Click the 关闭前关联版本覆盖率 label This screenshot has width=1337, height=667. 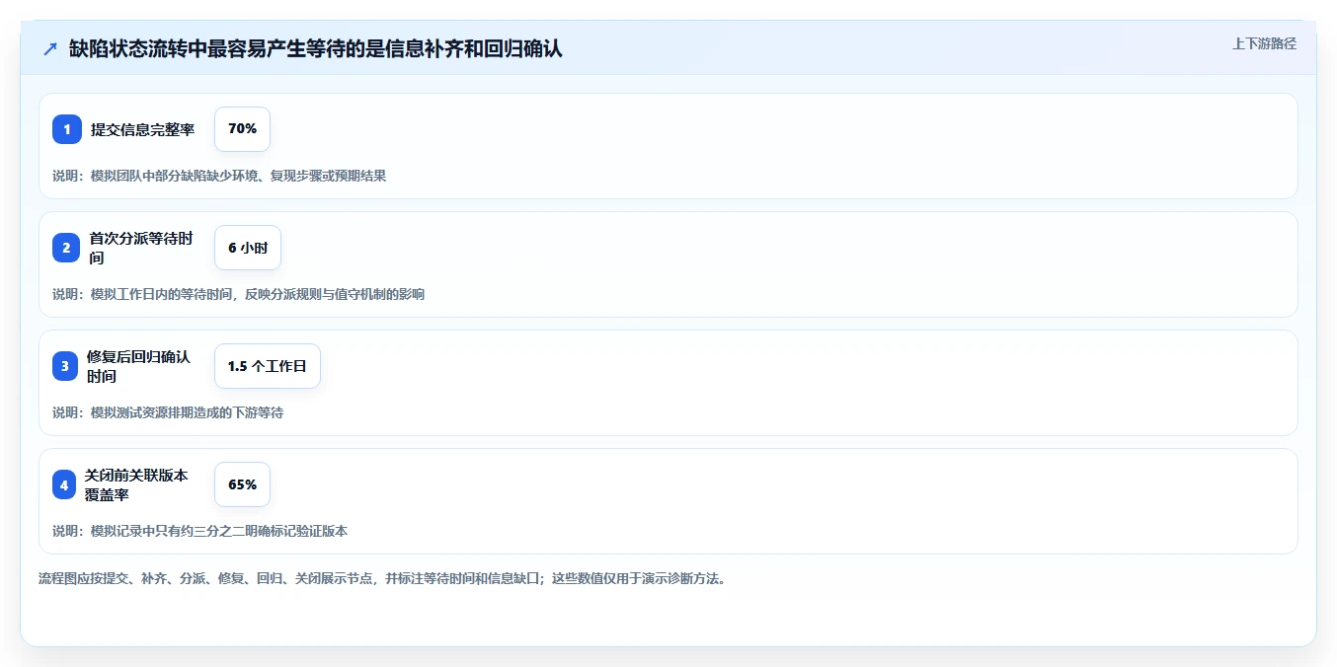click(x=136, y=484)
